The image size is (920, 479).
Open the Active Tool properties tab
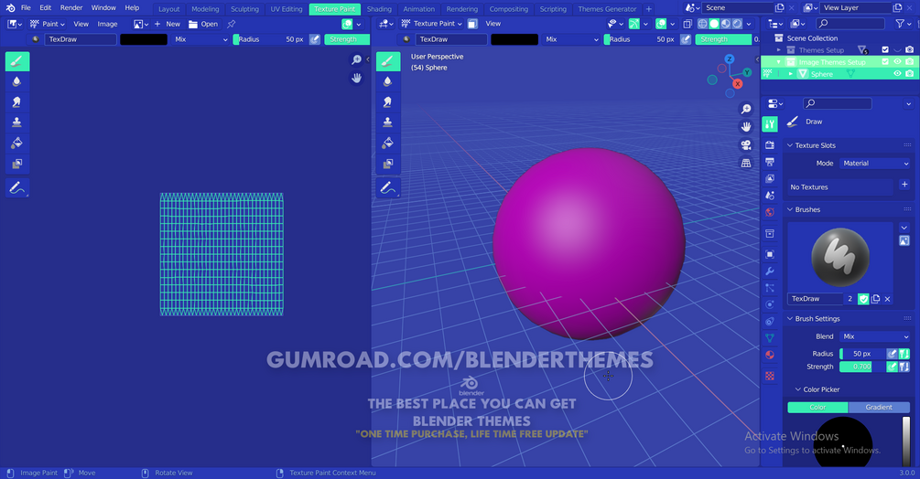(x=770, y=124)
